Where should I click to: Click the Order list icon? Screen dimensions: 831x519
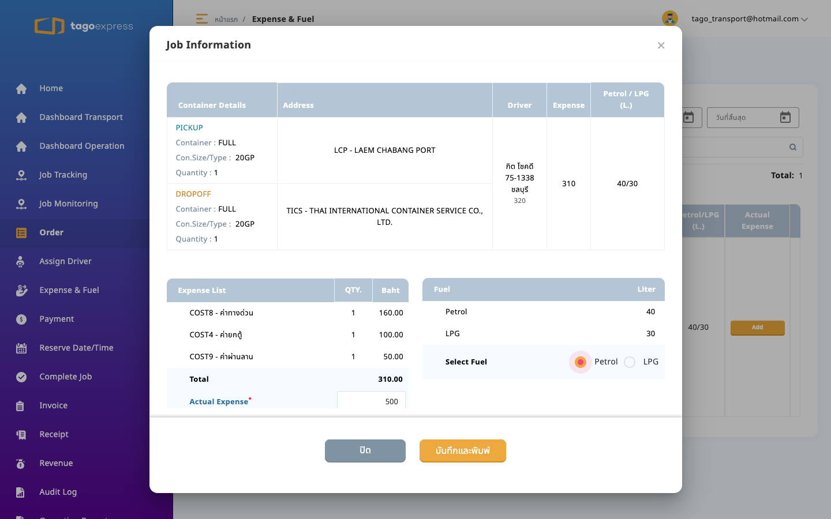pos(21,232)
